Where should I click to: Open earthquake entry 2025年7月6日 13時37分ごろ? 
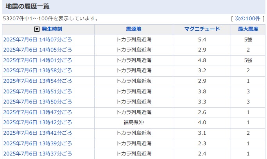(38, 154)
